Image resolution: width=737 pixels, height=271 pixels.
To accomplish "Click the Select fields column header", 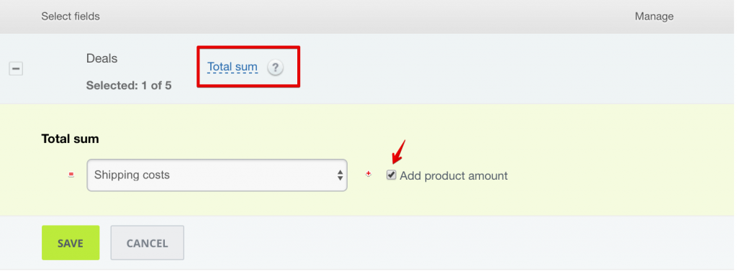I will (71, 17).
